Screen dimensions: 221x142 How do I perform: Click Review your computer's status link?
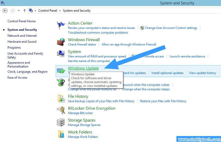coord(101,28)
